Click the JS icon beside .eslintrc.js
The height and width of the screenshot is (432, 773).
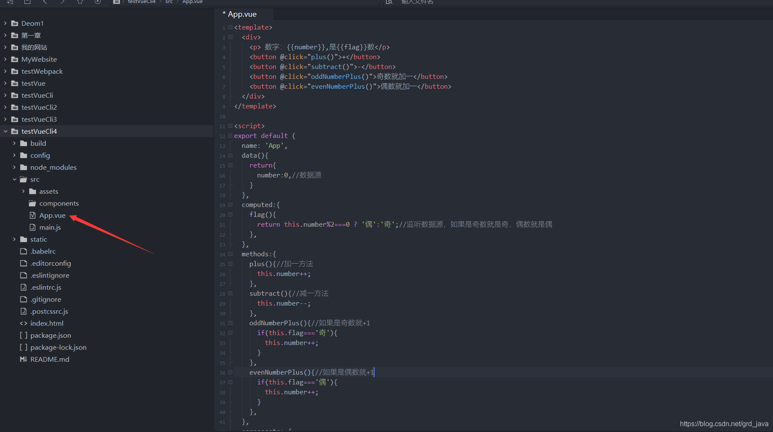[24, 287]
